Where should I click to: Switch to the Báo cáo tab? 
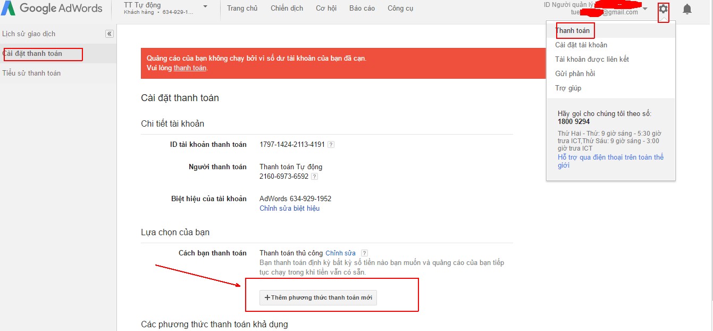(362, 8)
